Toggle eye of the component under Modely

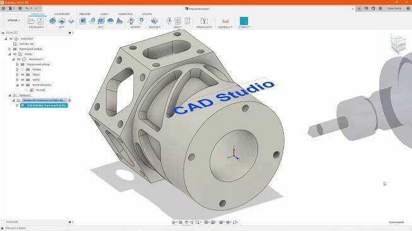click(x=19, y=59)
